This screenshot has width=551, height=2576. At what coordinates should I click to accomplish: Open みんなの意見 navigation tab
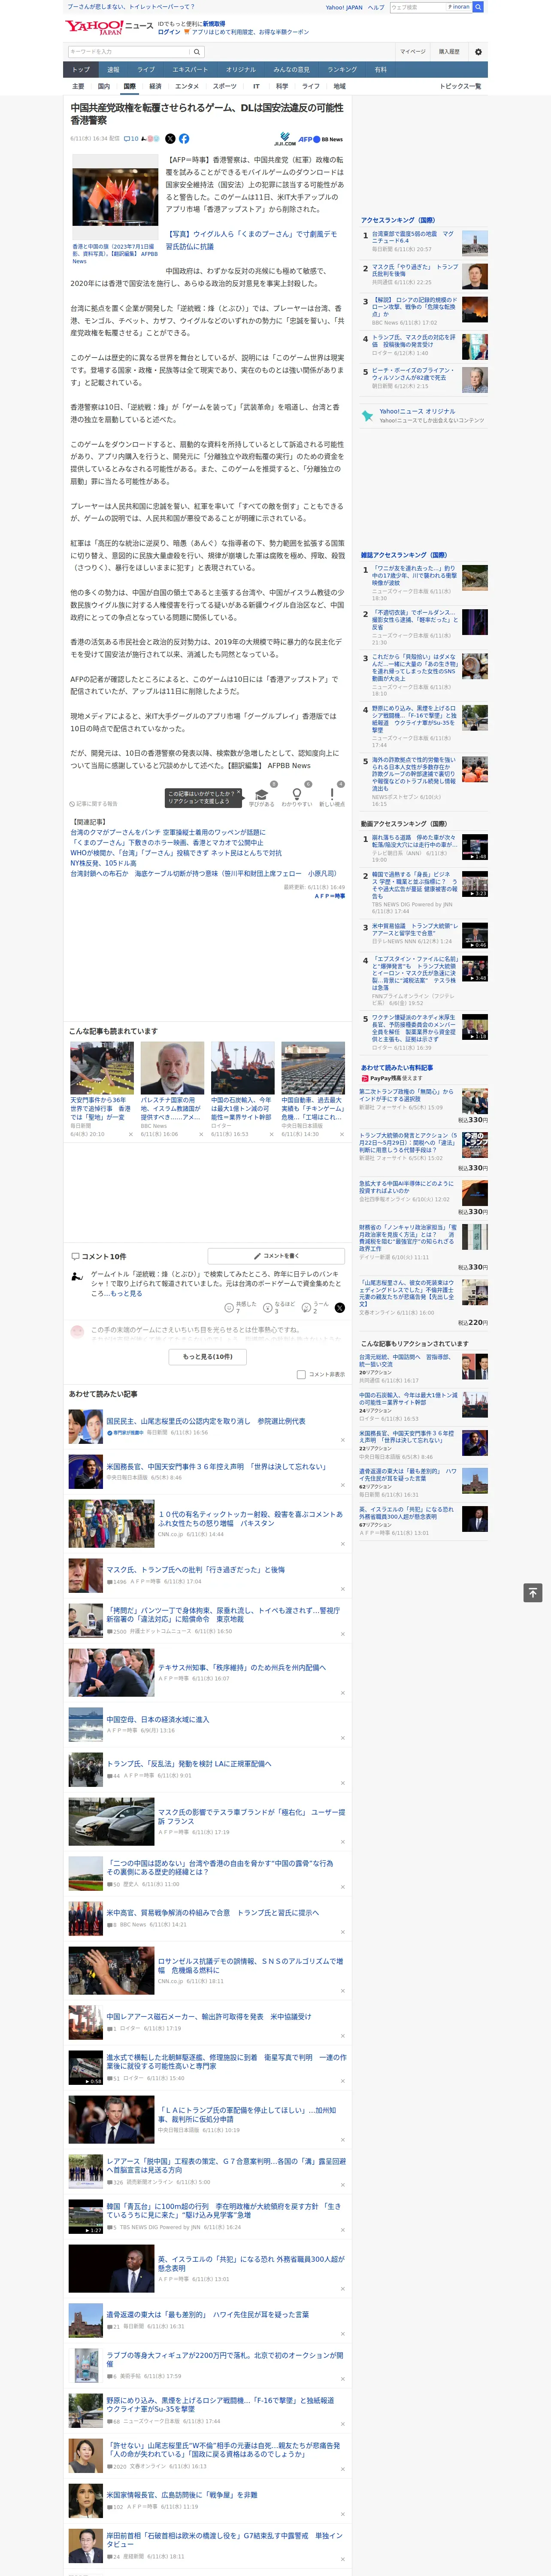(292, 69)
